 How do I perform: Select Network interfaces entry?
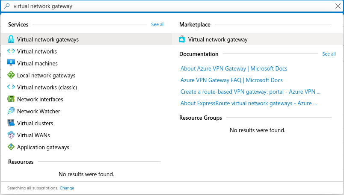coord(86,99)
